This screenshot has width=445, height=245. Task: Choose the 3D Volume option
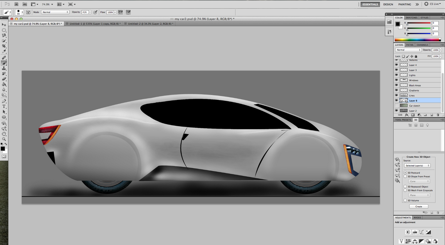coord(405,200)
